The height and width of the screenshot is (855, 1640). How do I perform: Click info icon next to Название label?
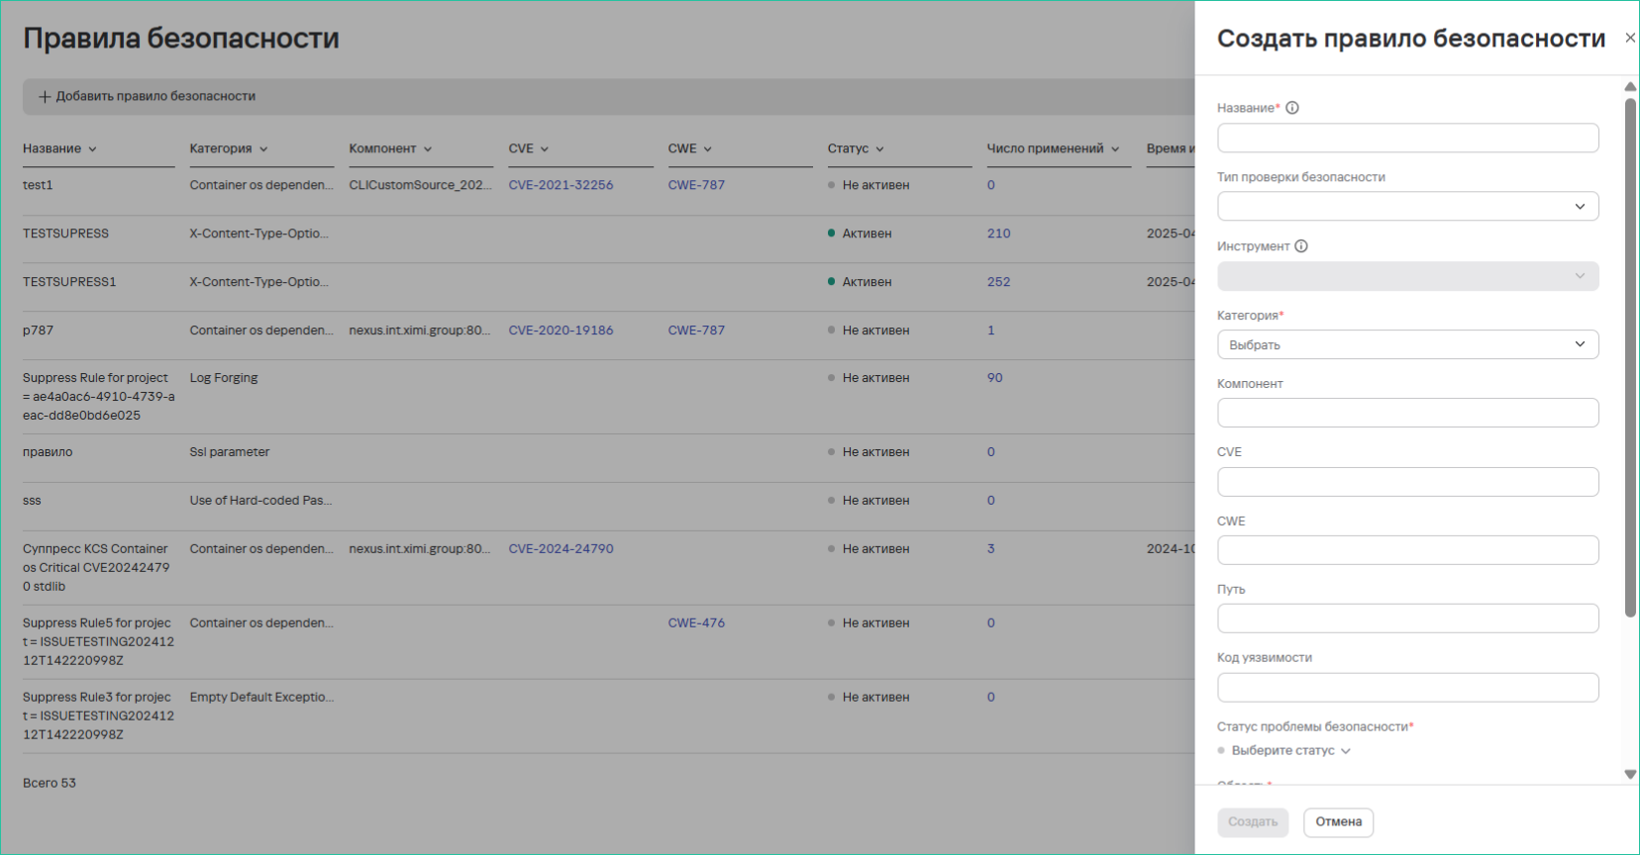tap(1292, 108)
